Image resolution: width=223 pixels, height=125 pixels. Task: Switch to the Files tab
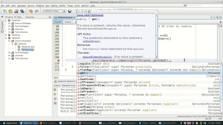tap(20, 17)
